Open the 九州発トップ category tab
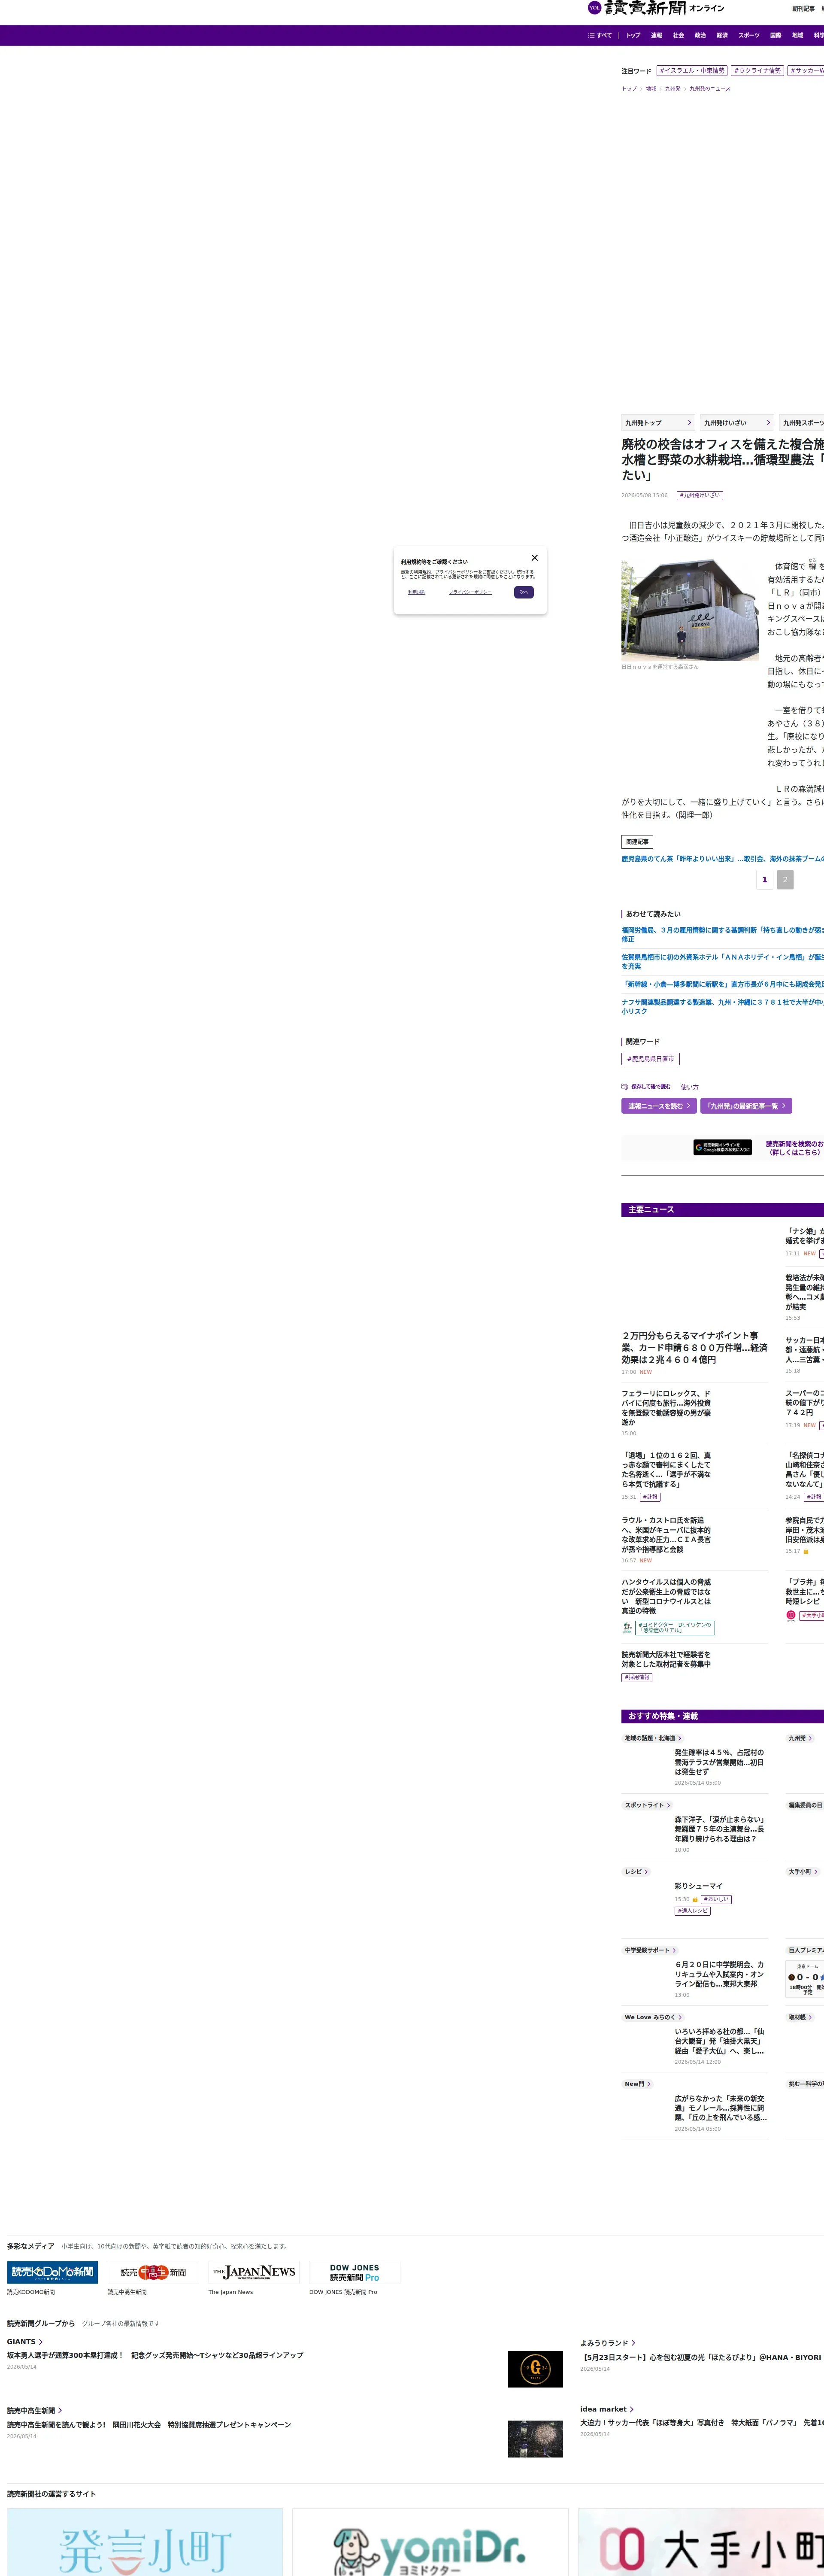The height and width of the screenshot is (2576, 824). (658, 423)
